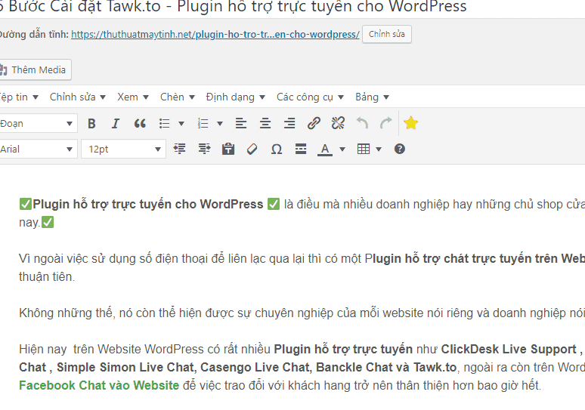Click the paste as text clipboard icon
The image size is (585, 410).
pyautogui.click(x=228, y=150)
